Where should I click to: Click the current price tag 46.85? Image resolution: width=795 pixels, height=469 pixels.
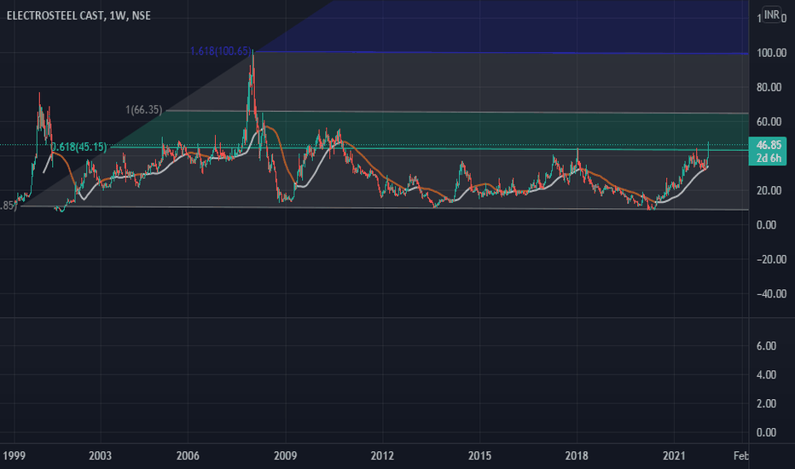768,145
